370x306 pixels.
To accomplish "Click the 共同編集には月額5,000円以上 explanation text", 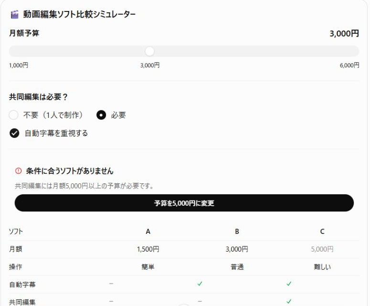I will point(84,186).
